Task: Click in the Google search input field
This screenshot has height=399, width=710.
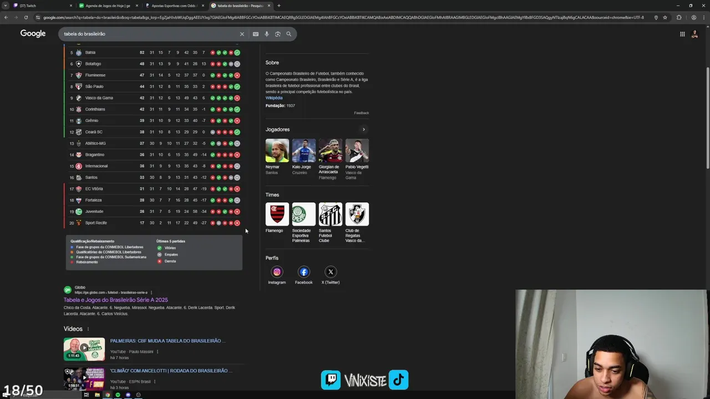Action: [x=150, y=34]
